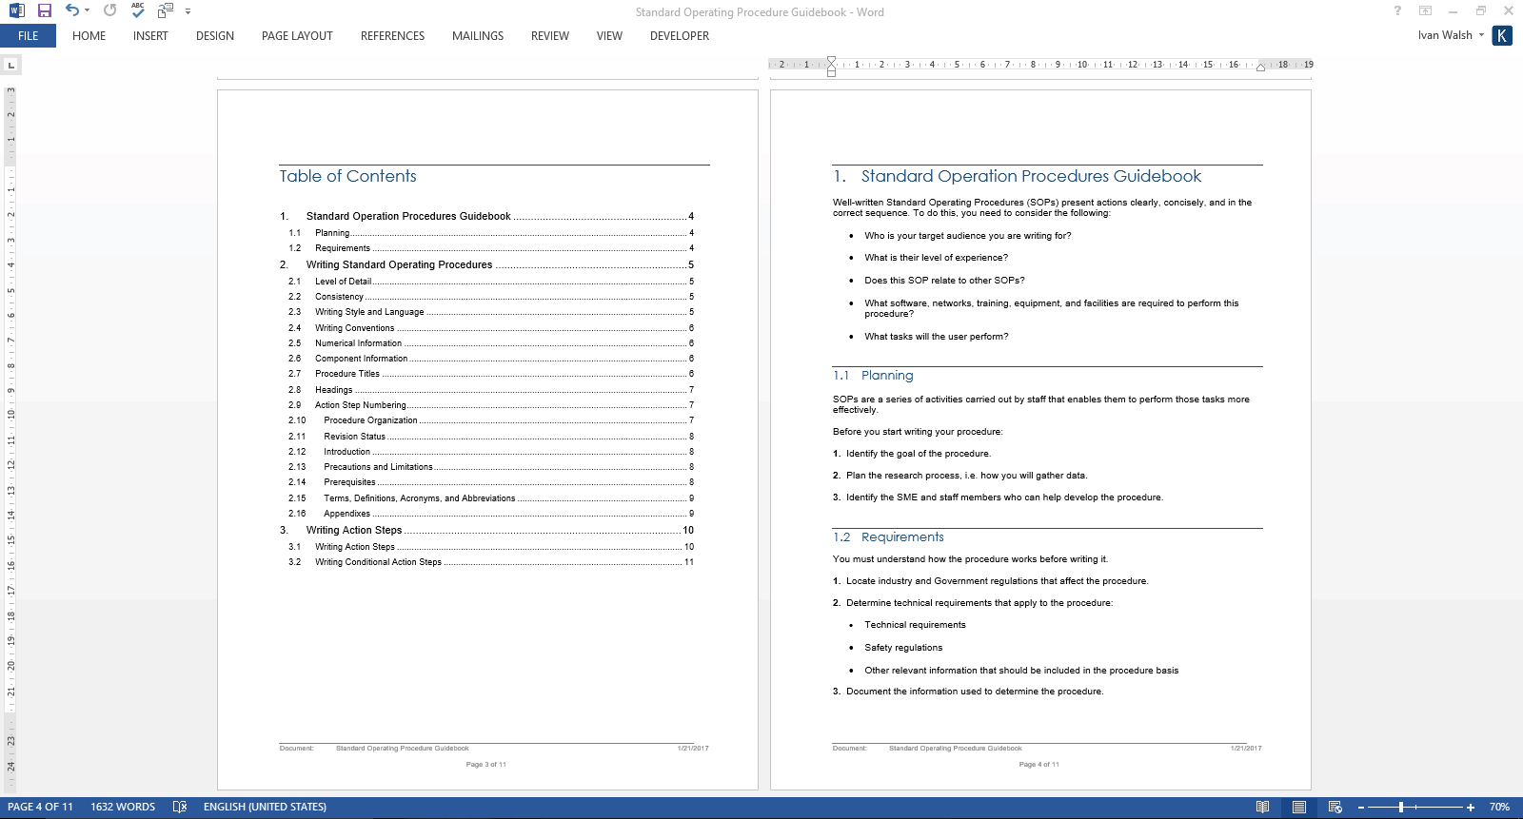Open the Undo history dropdown arrow
The width and height of the screenshot is (1523, 819).
[87, 11]
